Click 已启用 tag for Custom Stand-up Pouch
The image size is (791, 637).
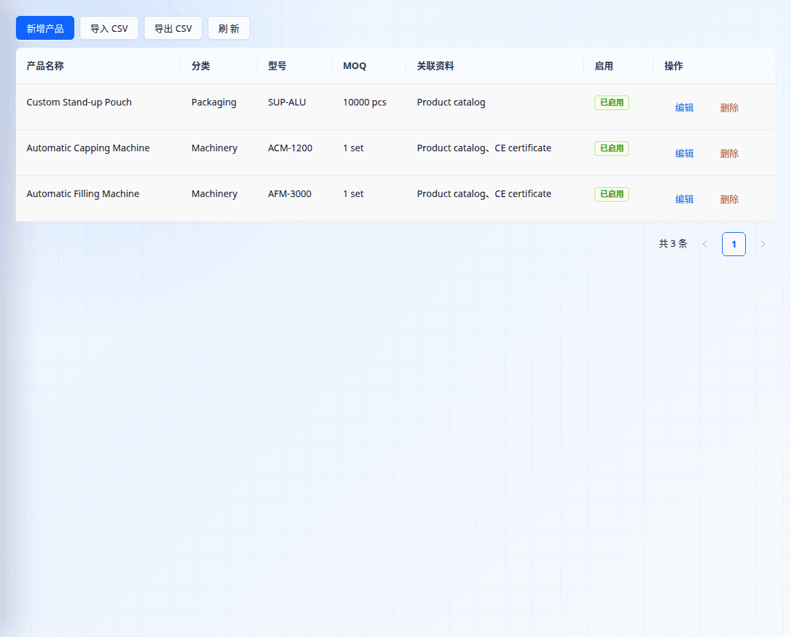click(611, 102)
